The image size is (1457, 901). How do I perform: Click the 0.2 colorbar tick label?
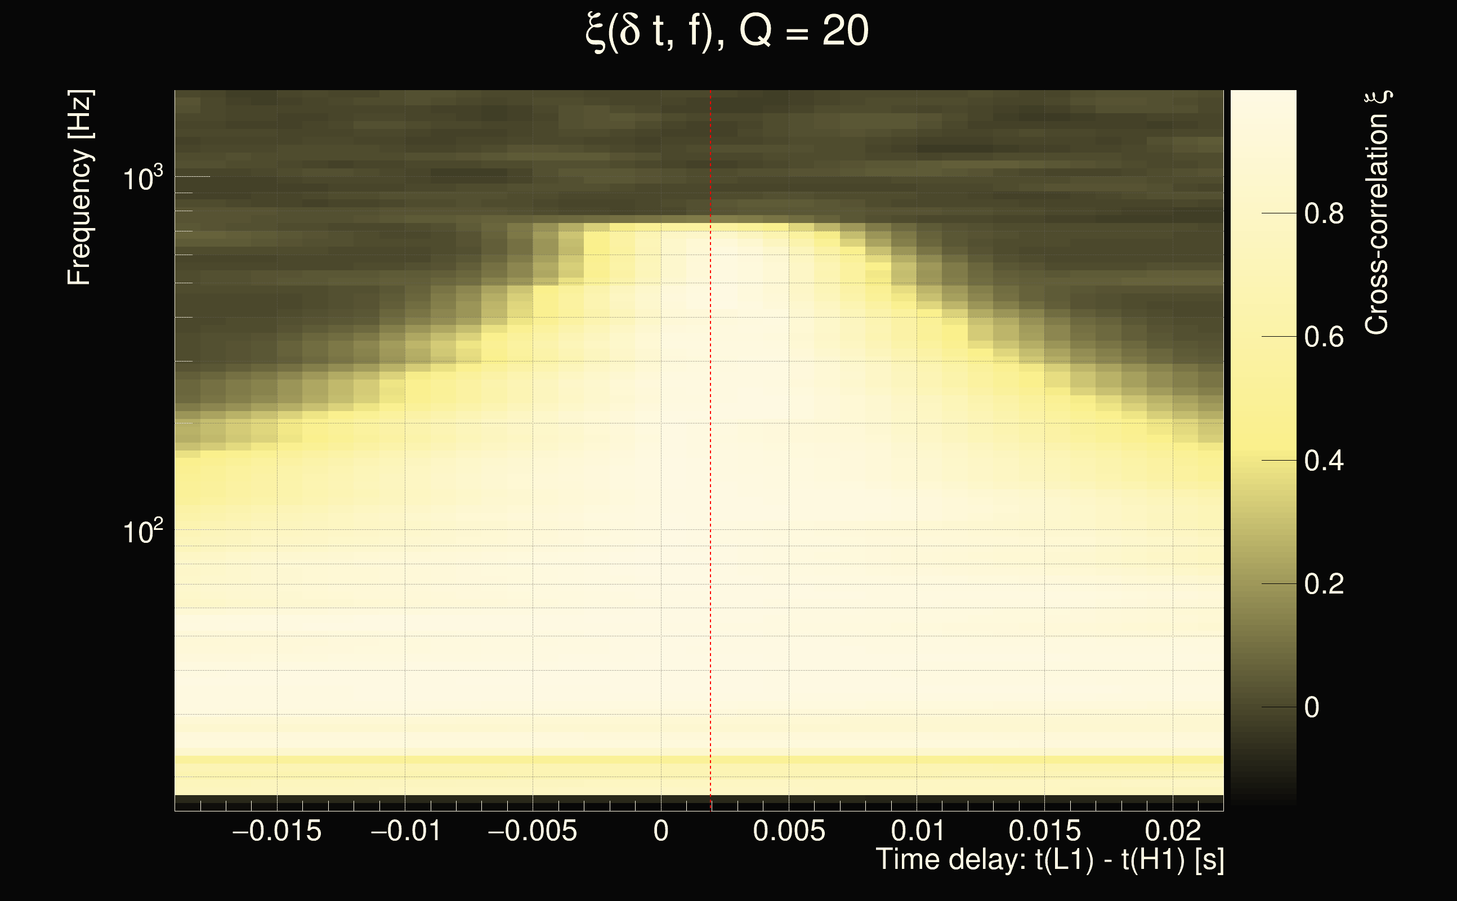coord(1324,584)
